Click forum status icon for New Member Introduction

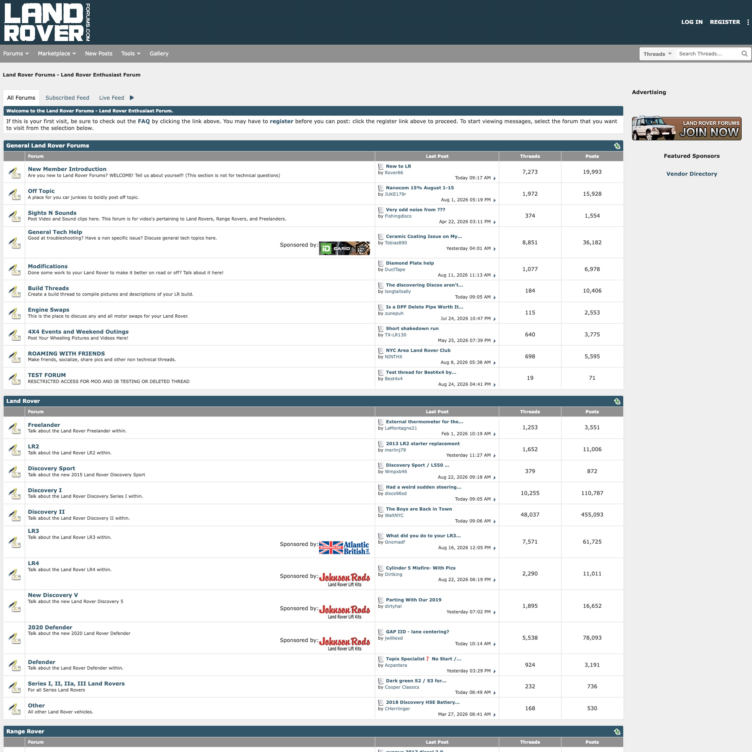(15, 172)
